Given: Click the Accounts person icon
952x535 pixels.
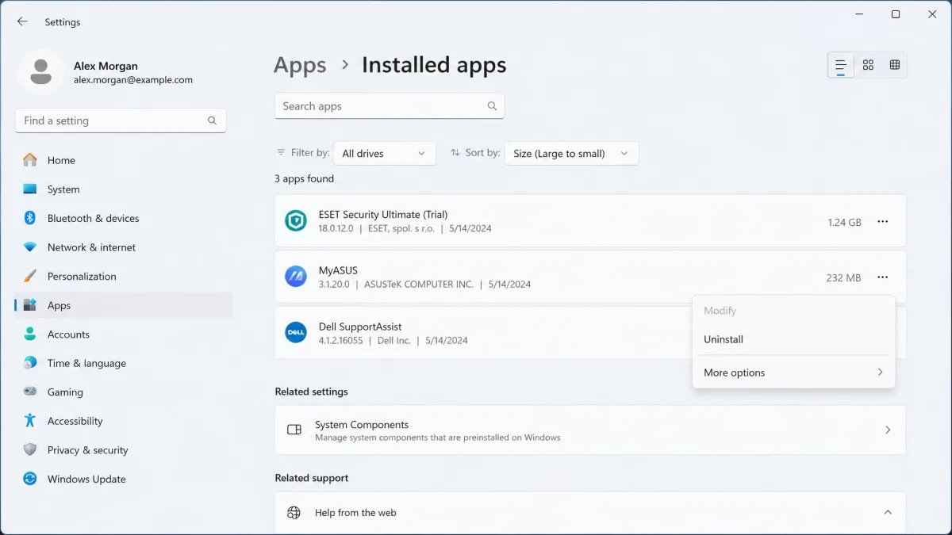Looking at the screenshot, I should tap(30, 334).
